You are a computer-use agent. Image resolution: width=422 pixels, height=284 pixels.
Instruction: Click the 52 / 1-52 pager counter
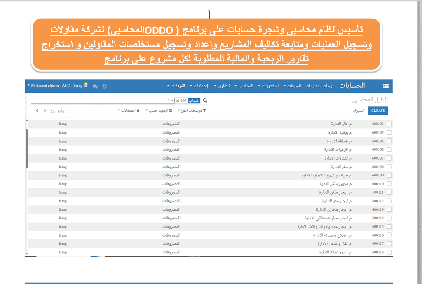click(57, 111)
